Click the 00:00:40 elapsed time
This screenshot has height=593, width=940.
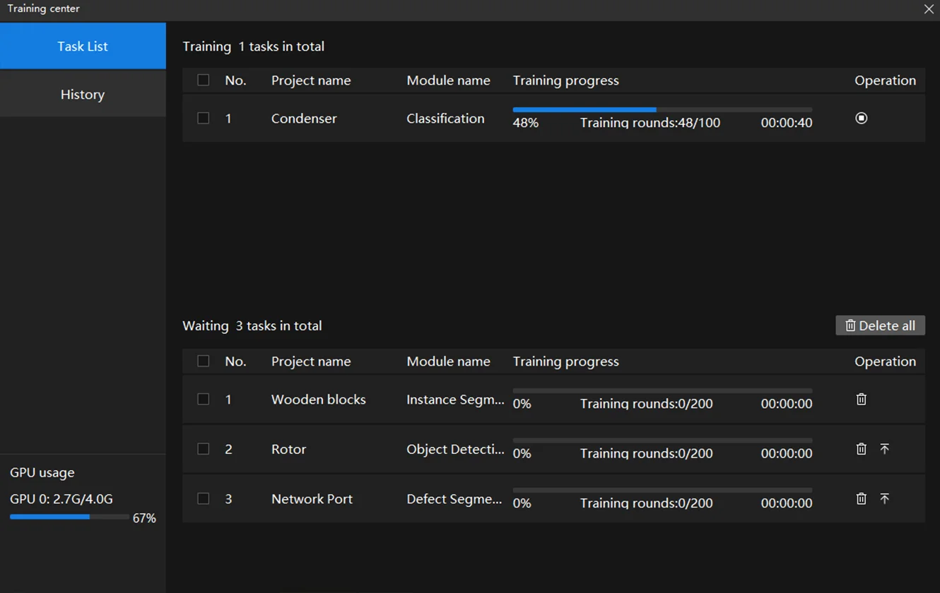(x=787, y=123)
